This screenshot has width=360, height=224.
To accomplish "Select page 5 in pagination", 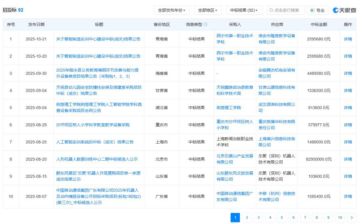I will (x=282, y=218).
